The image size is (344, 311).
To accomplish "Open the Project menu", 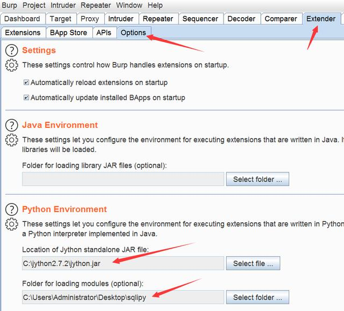I will (x=33, y=5).
